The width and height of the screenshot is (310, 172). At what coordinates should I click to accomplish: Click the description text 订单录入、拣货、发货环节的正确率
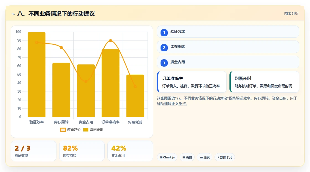tap(191, 86)
